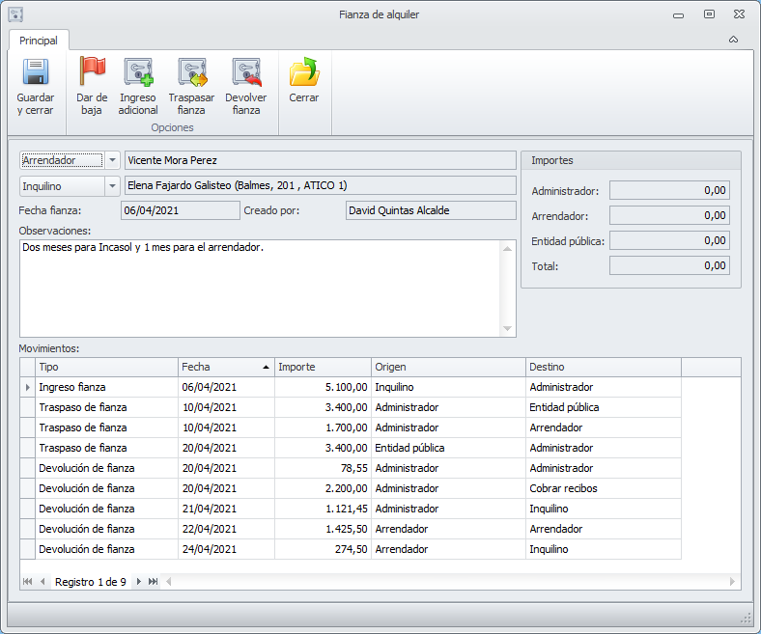Click the Dar de baja flag icon
Viewport: 761px width, 634px height.
92,72
